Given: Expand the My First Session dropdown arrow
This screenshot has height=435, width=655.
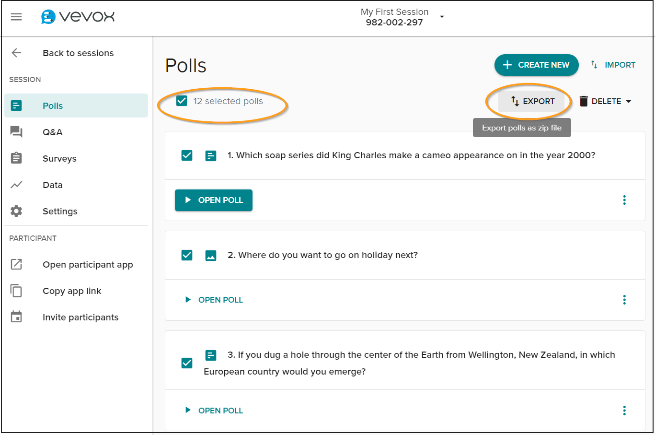Looking at the screenshot, I should 442,17.
